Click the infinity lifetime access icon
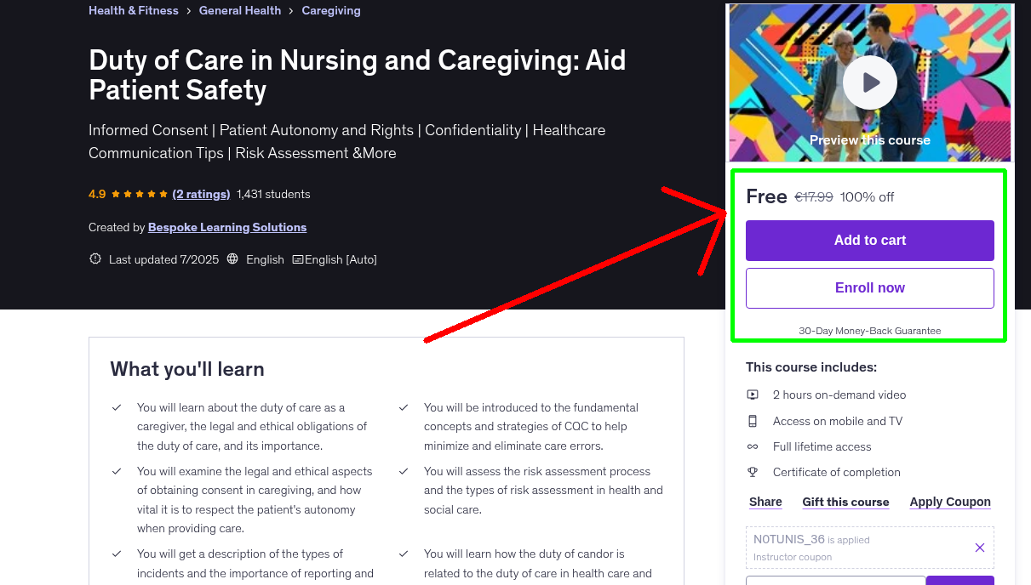1031x585 pixels. pos(753,446)
